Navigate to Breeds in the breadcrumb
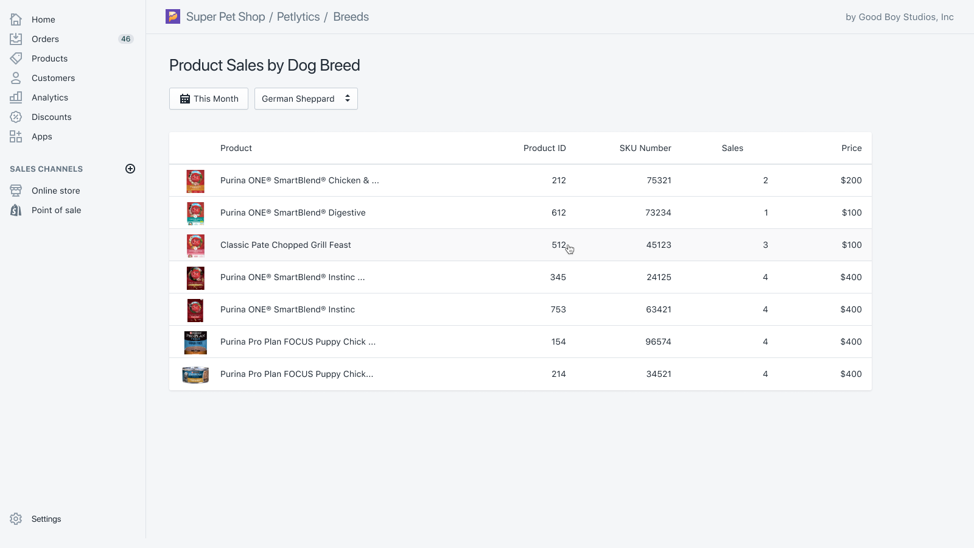This screenshot has width=974, height=548. coord(351,16)
